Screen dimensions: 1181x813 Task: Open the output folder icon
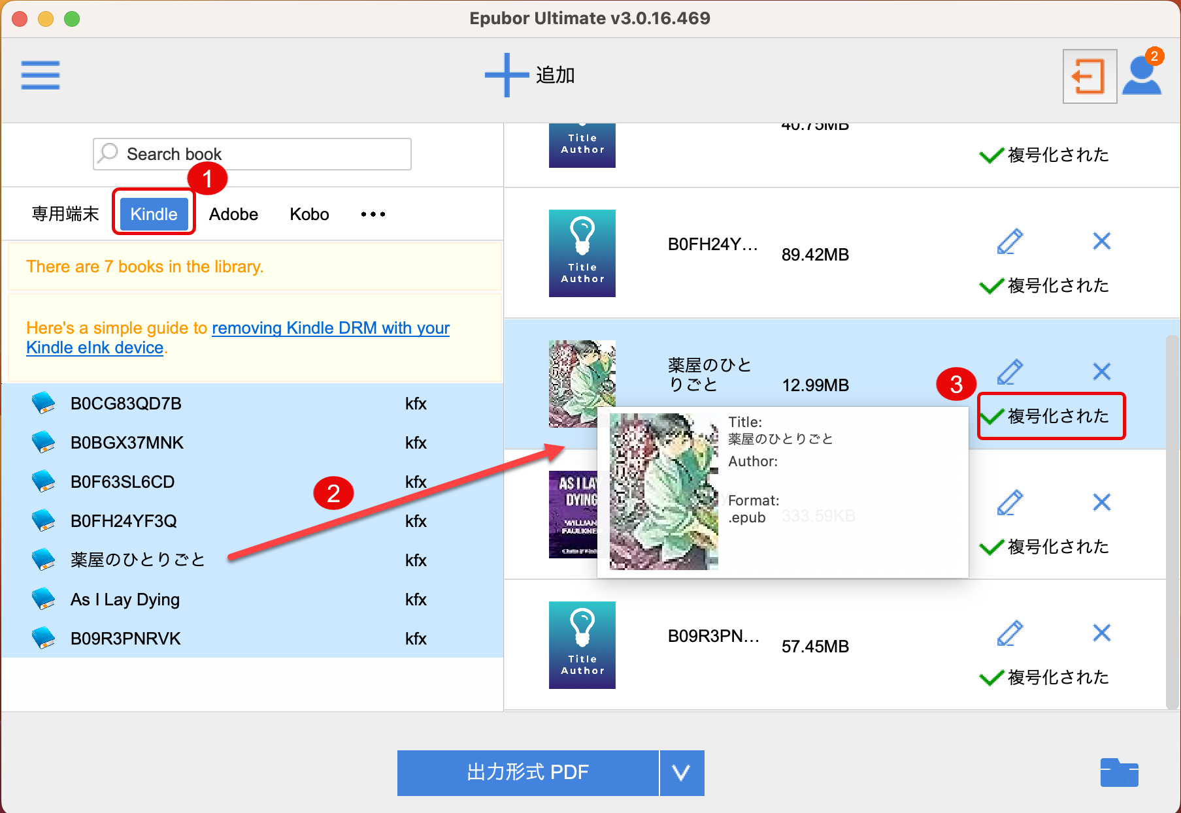[x=1119, y=773]
